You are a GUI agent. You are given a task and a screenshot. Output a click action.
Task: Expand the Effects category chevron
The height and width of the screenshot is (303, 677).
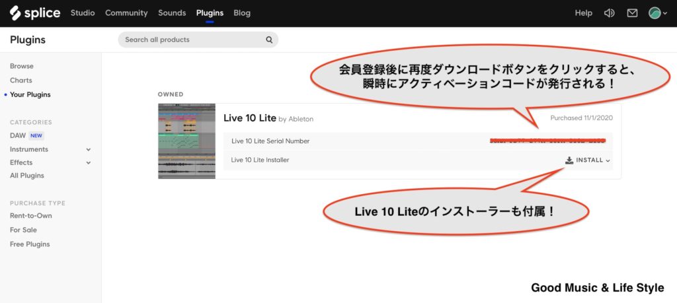point(89,163)
